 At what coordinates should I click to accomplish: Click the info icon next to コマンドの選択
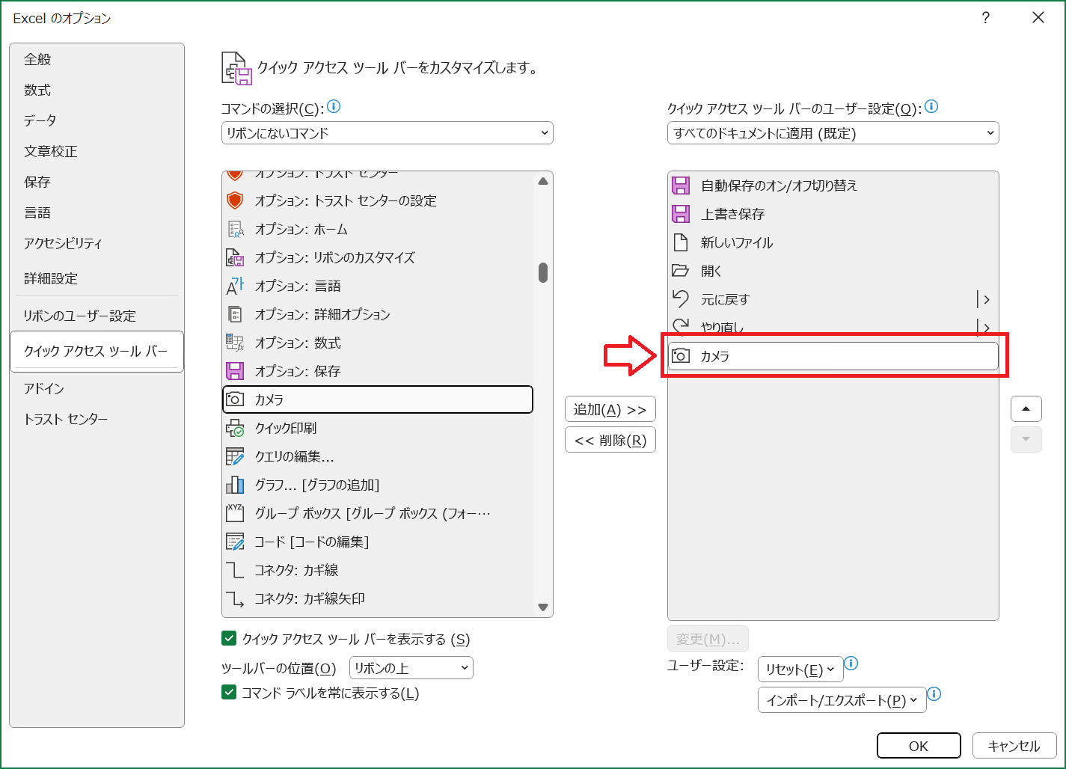pos(334,107)
